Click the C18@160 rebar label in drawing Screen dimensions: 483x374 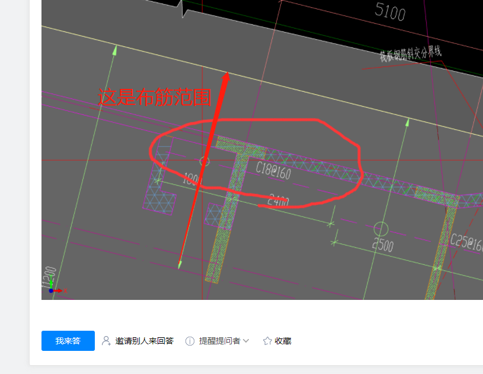(x=274, y=171)
